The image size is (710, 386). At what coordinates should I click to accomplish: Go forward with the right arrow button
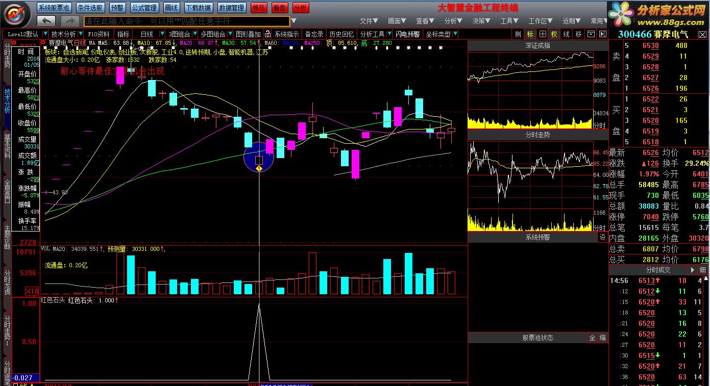coord(70,21)
